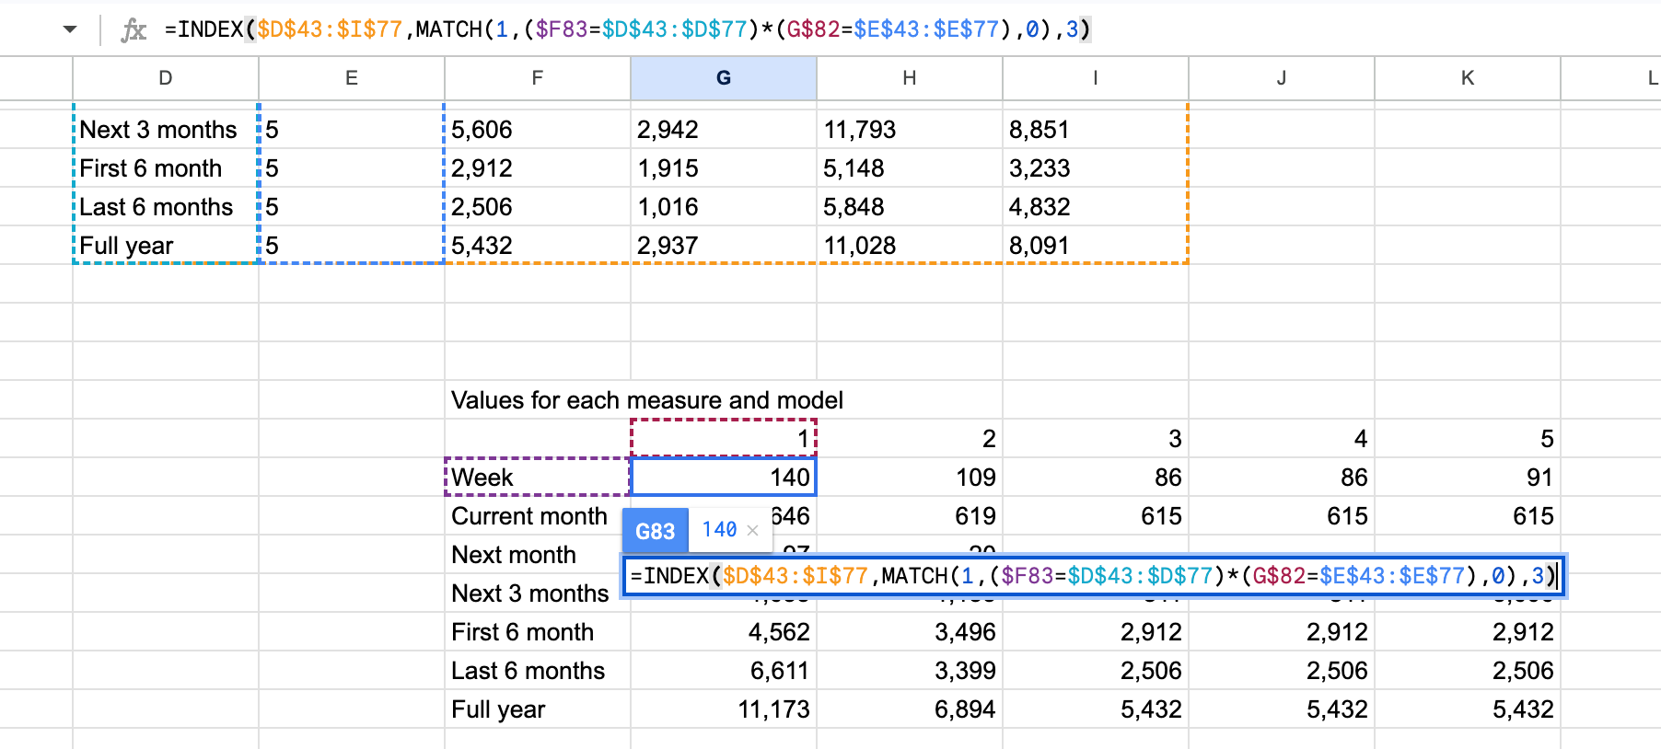Select the 'Values for each measure and model' cell
Image resolution: width=1661 pixels, height=749 pixels.
[646, 400]
